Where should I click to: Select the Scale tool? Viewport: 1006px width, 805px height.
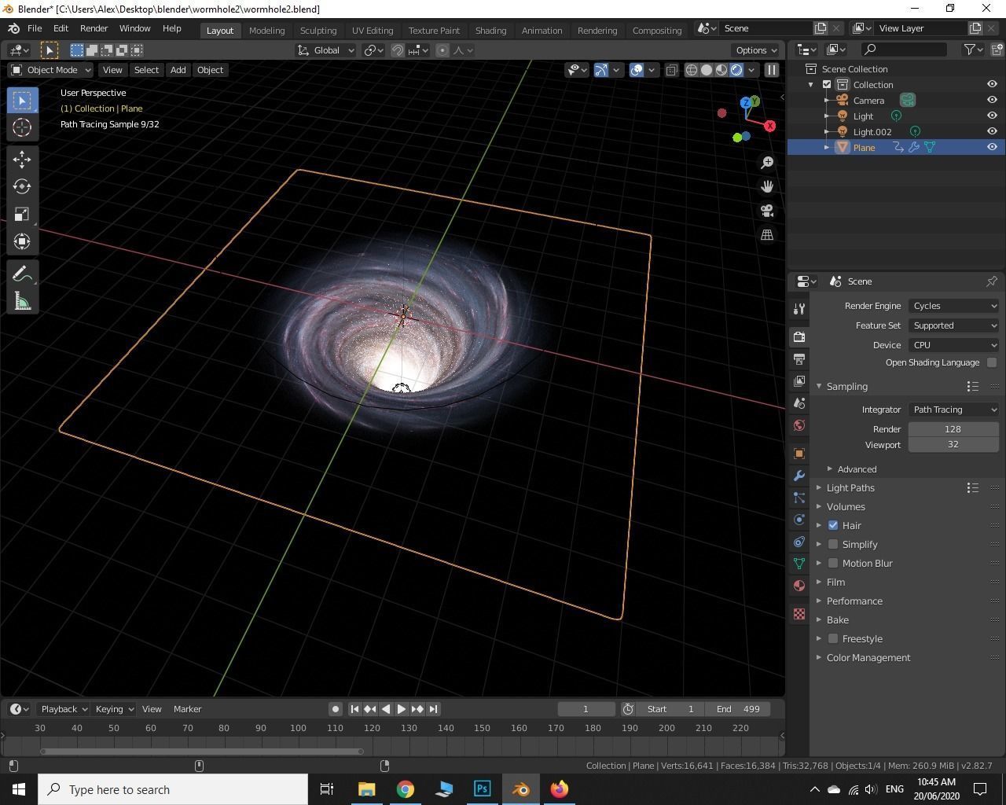click(21, 214)
